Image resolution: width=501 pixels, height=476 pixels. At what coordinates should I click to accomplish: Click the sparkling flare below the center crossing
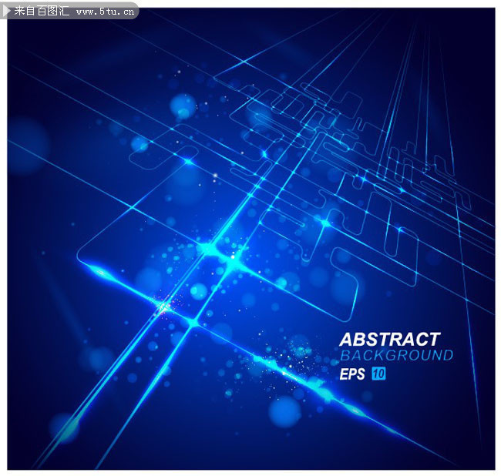pos(164,308)
